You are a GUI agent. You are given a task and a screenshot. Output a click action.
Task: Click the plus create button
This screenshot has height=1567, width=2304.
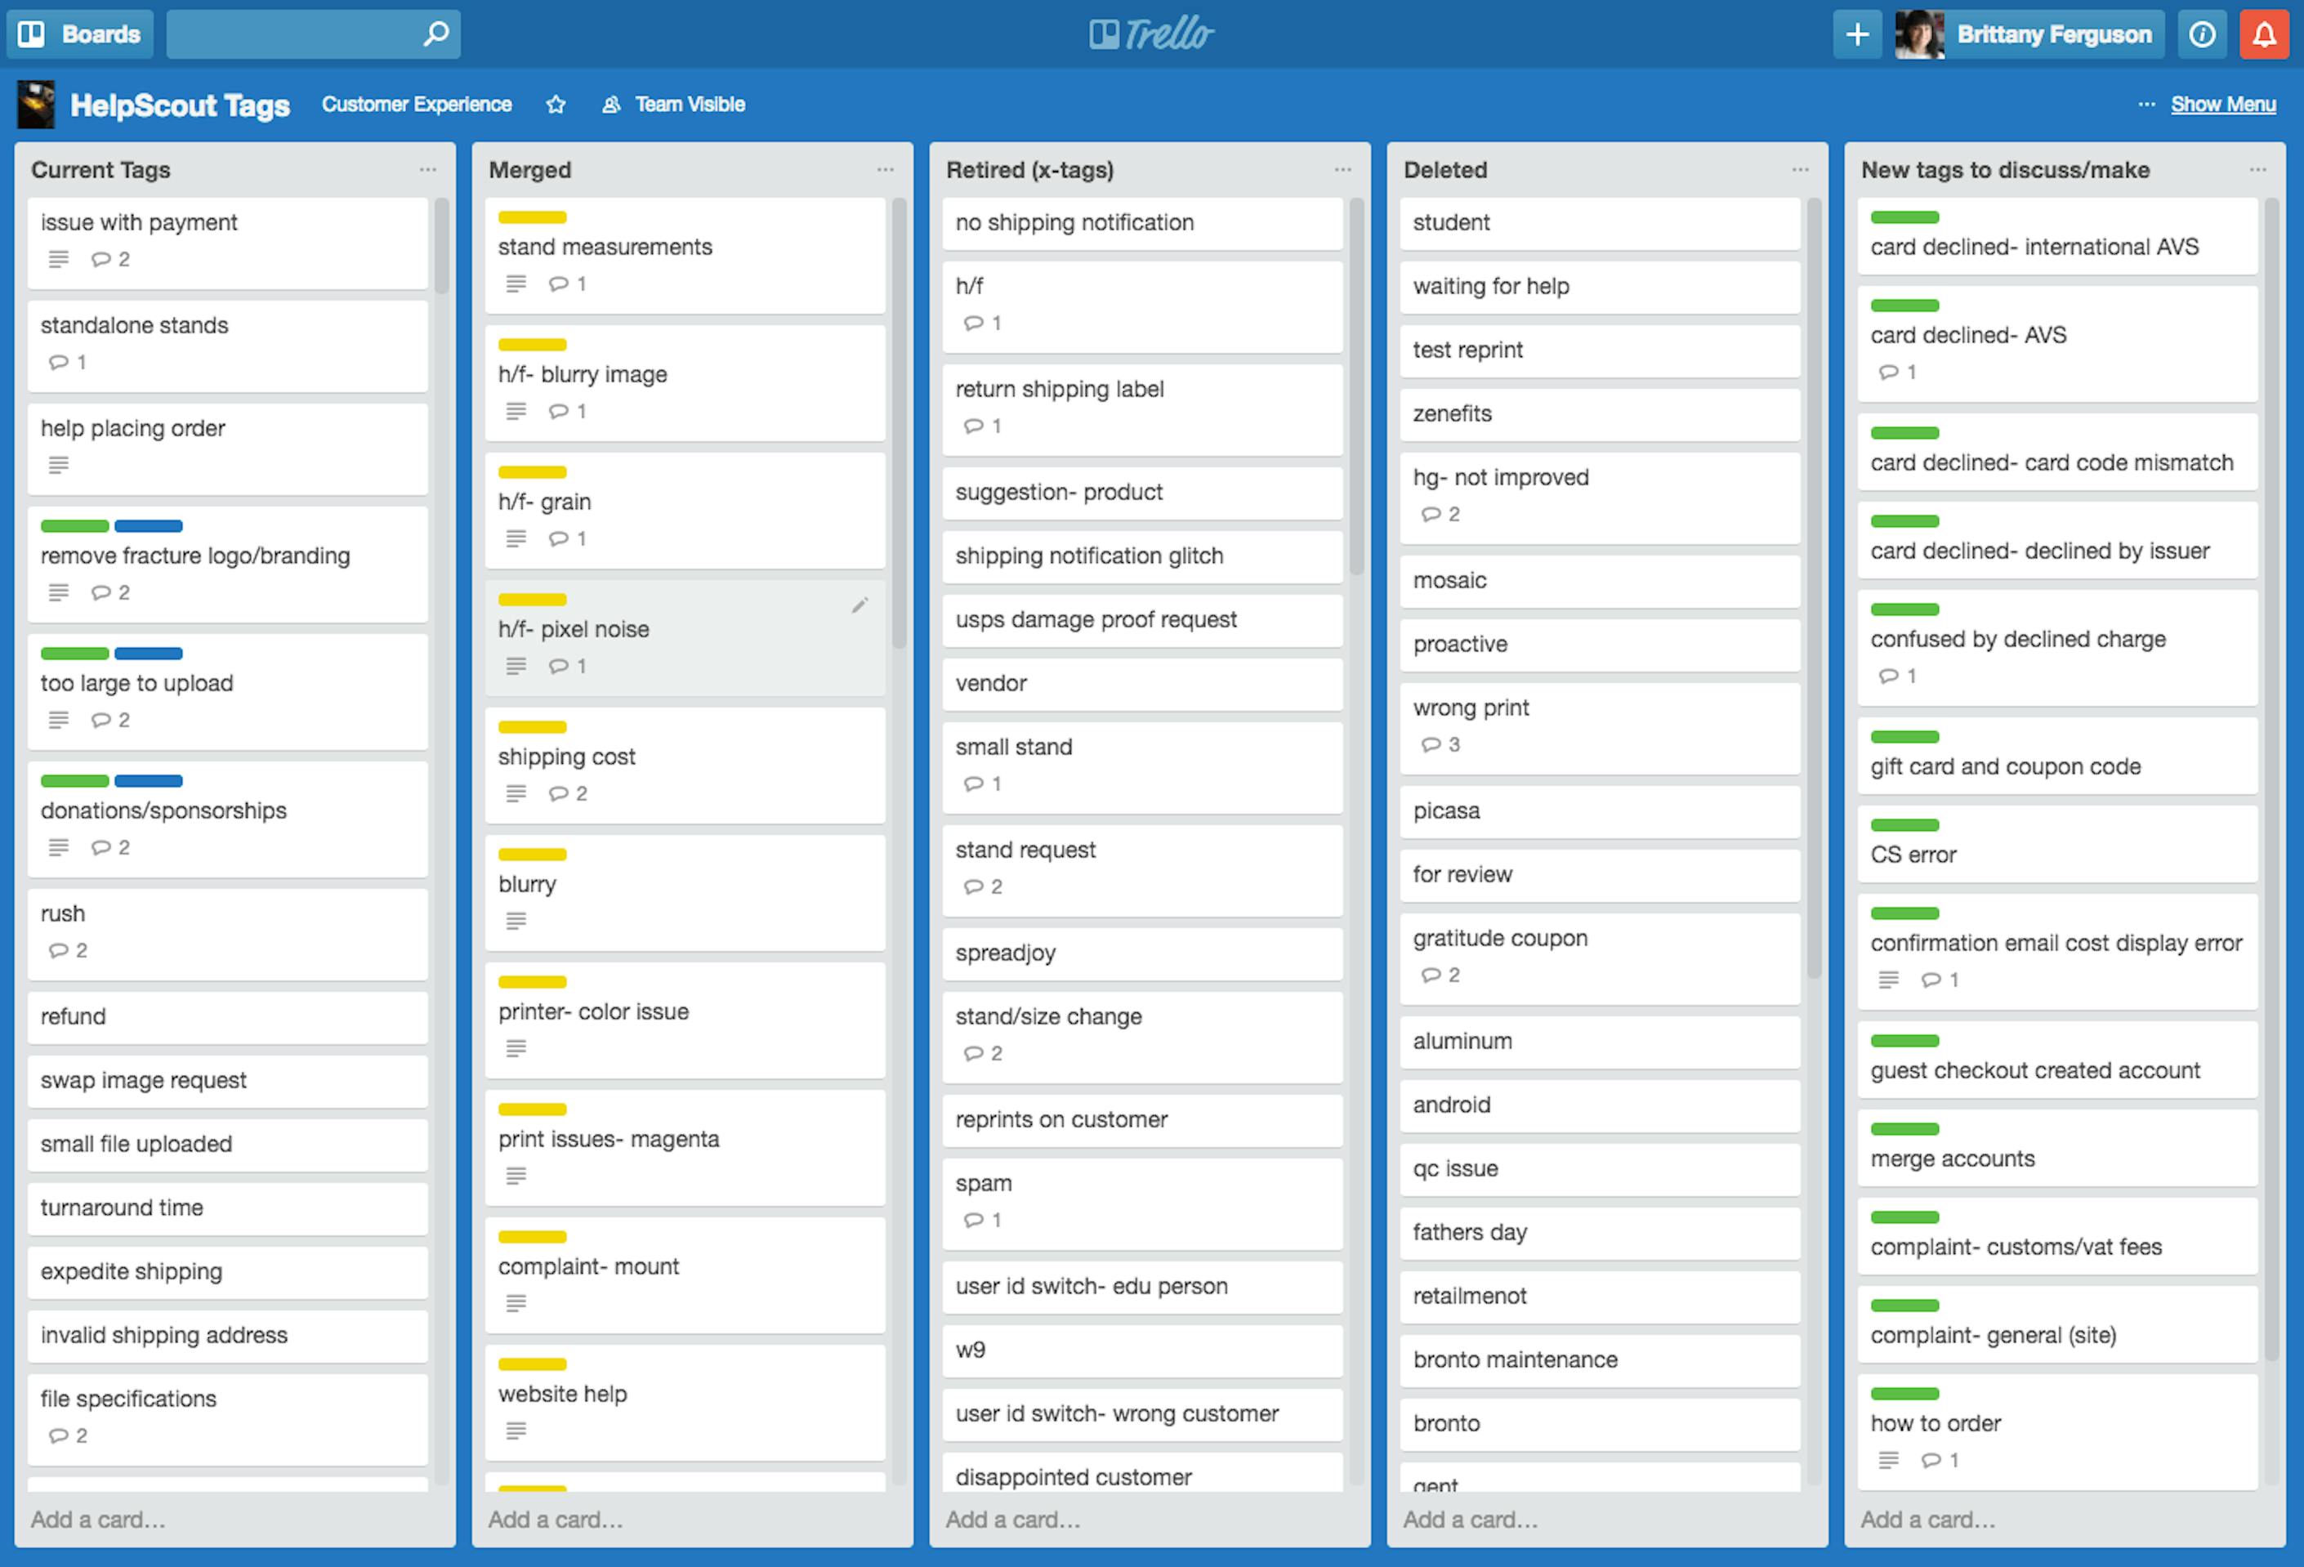[x=1857, y=34]
